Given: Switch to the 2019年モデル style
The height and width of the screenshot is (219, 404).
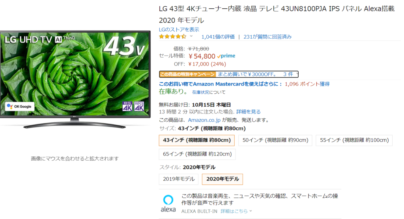Looking at the screenshot, I should click(179, 179).
